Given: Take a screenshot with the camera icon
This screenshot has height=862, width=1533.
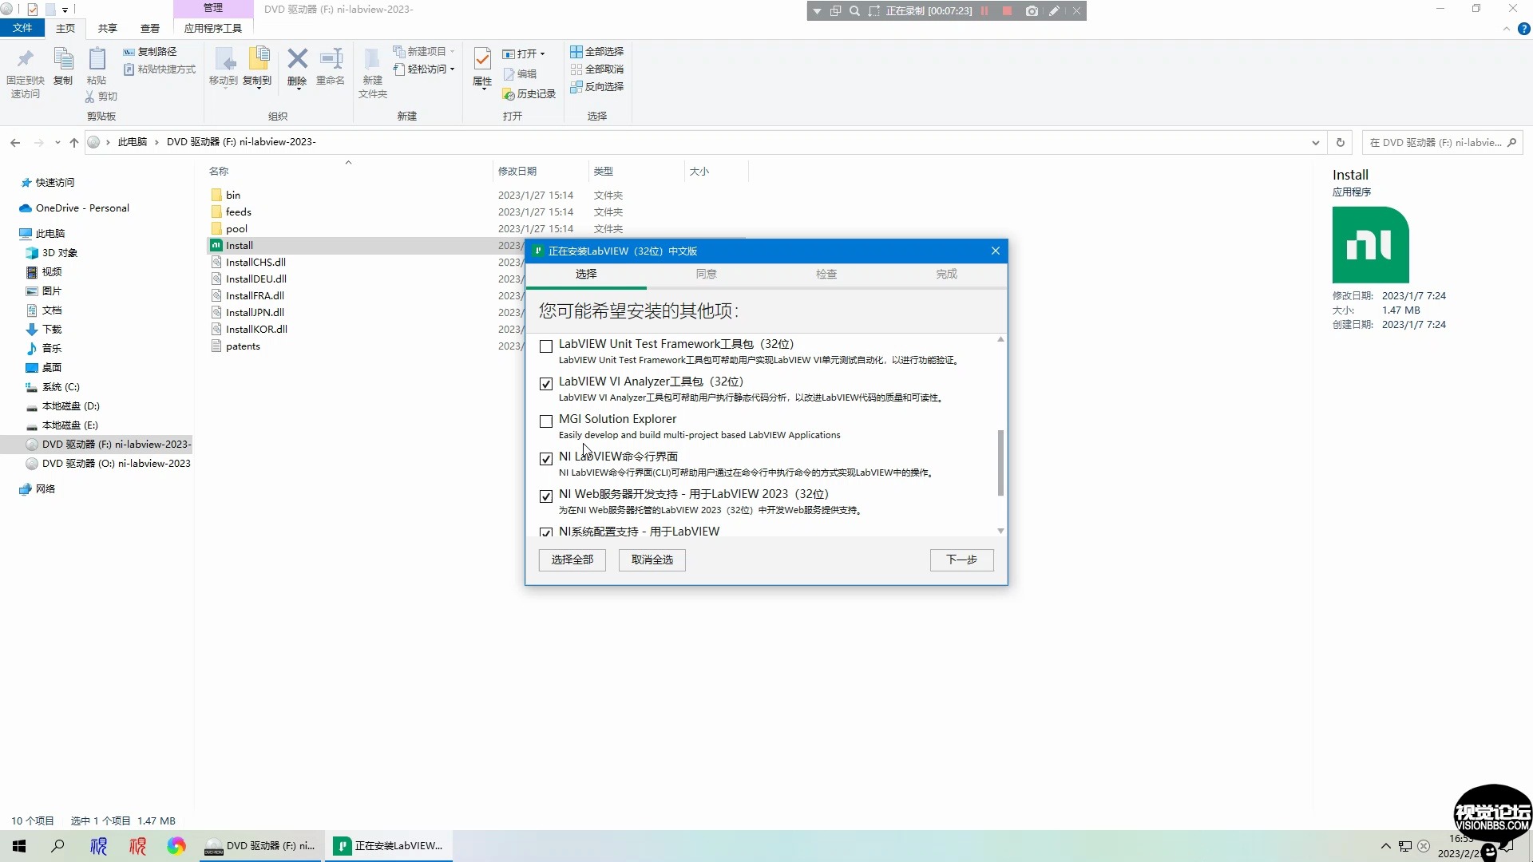Looking at the screenshot, I should click(1032, 10).
